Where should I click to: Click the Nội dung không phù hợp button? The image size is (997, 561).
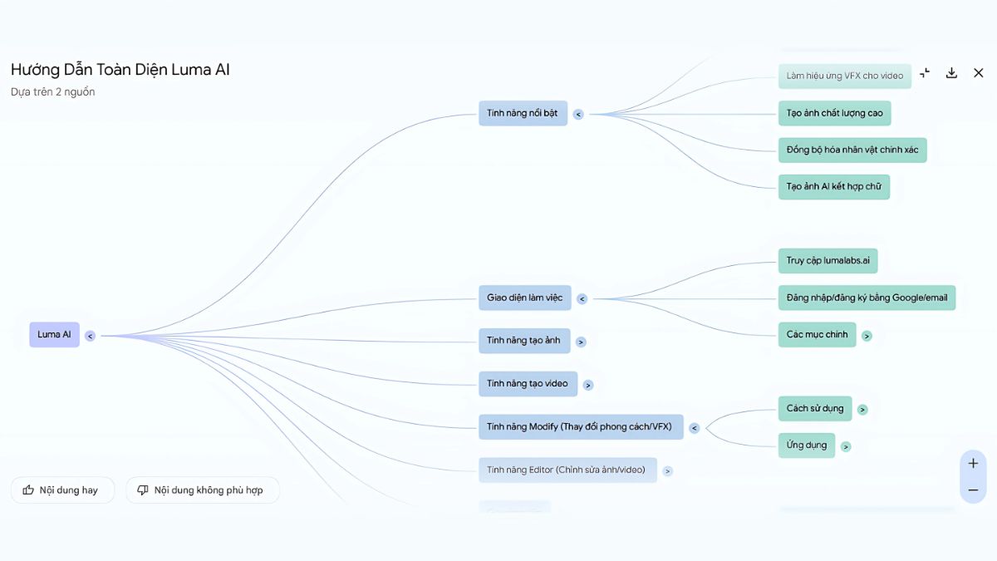pos(203,490)
